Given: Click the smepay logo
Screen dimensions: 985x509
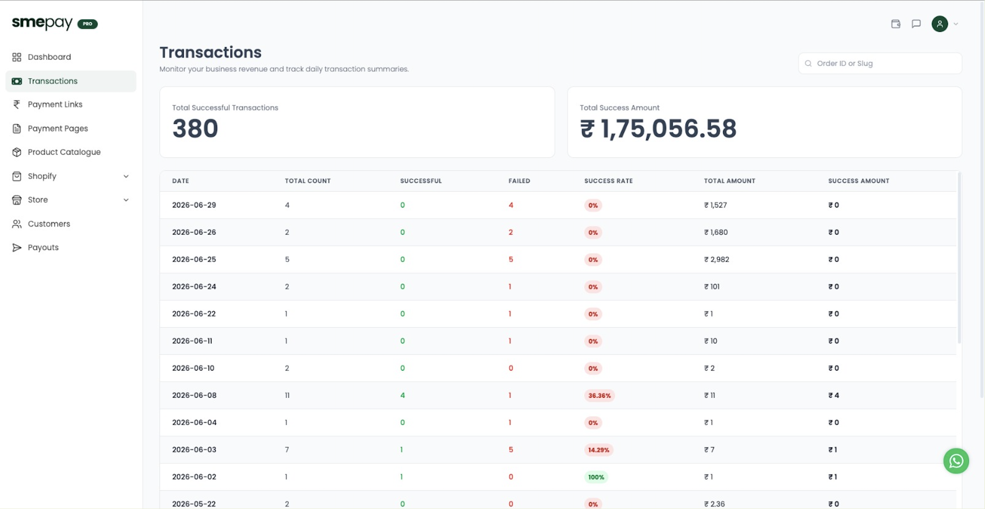Looking at the screenshot, I should click(42, 23).
